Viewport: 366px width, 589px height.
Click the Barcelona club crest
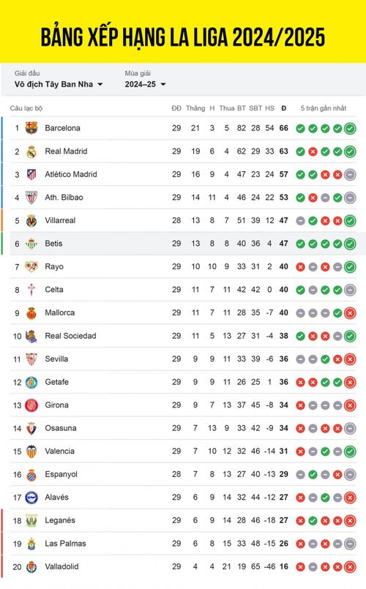coord(31,128)
